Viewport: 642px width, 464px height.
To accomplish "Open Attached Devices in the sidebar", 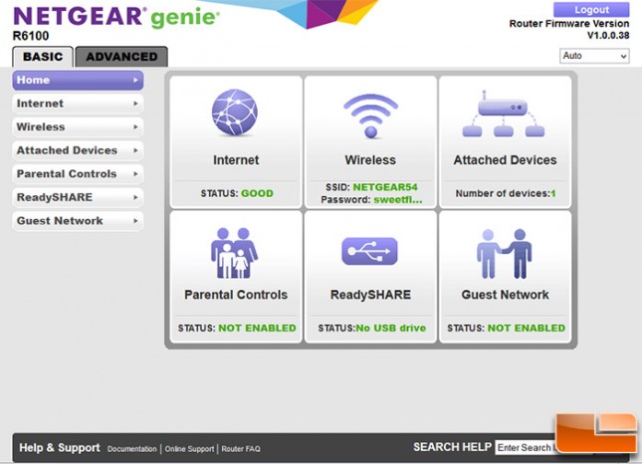I will coord(78,150).
